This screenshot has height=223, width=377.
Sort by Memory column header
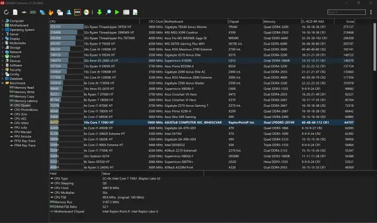point(282,21)
